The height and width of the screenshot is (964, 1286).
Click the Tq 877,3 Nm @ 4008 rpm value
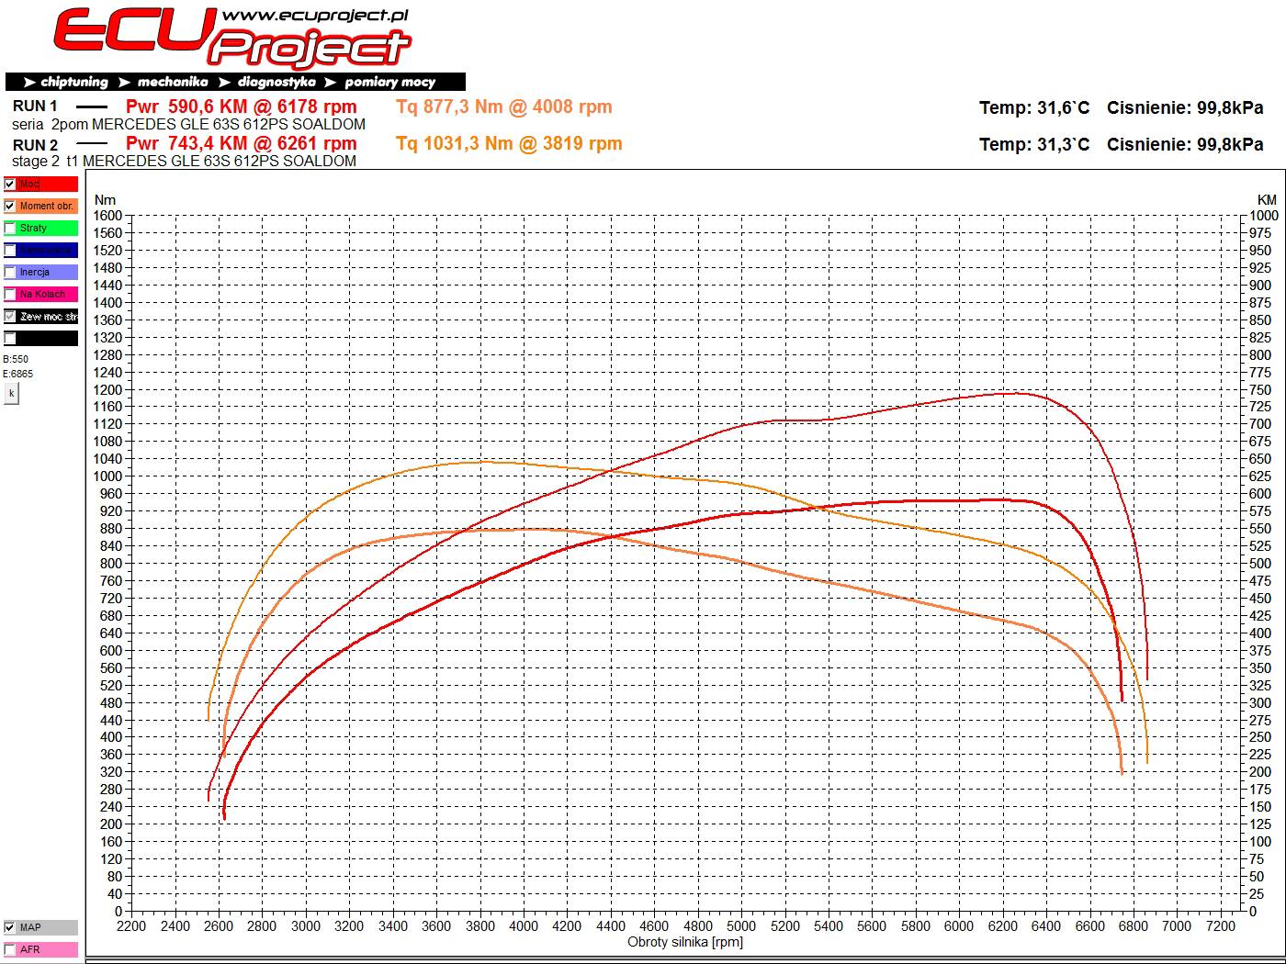click(504, 106)
